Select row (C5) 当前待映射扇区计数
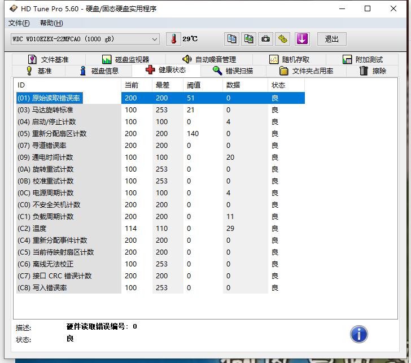The width and height of the screenshot is (411, 363). point(160,252)
